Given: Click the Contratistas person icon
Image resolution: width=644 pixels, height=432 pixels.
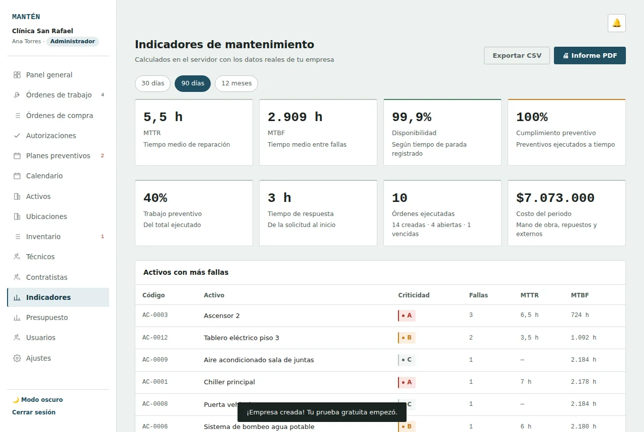Looking at the screenshot, I should pyautogui.click(x=17, y=277).
